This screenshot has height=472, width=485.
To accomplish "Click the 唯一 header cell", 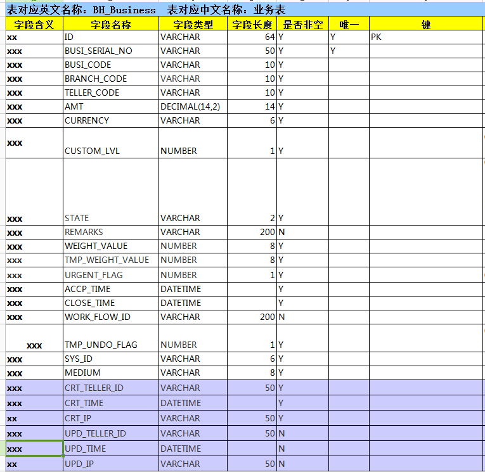I will (x=349, y=24).
